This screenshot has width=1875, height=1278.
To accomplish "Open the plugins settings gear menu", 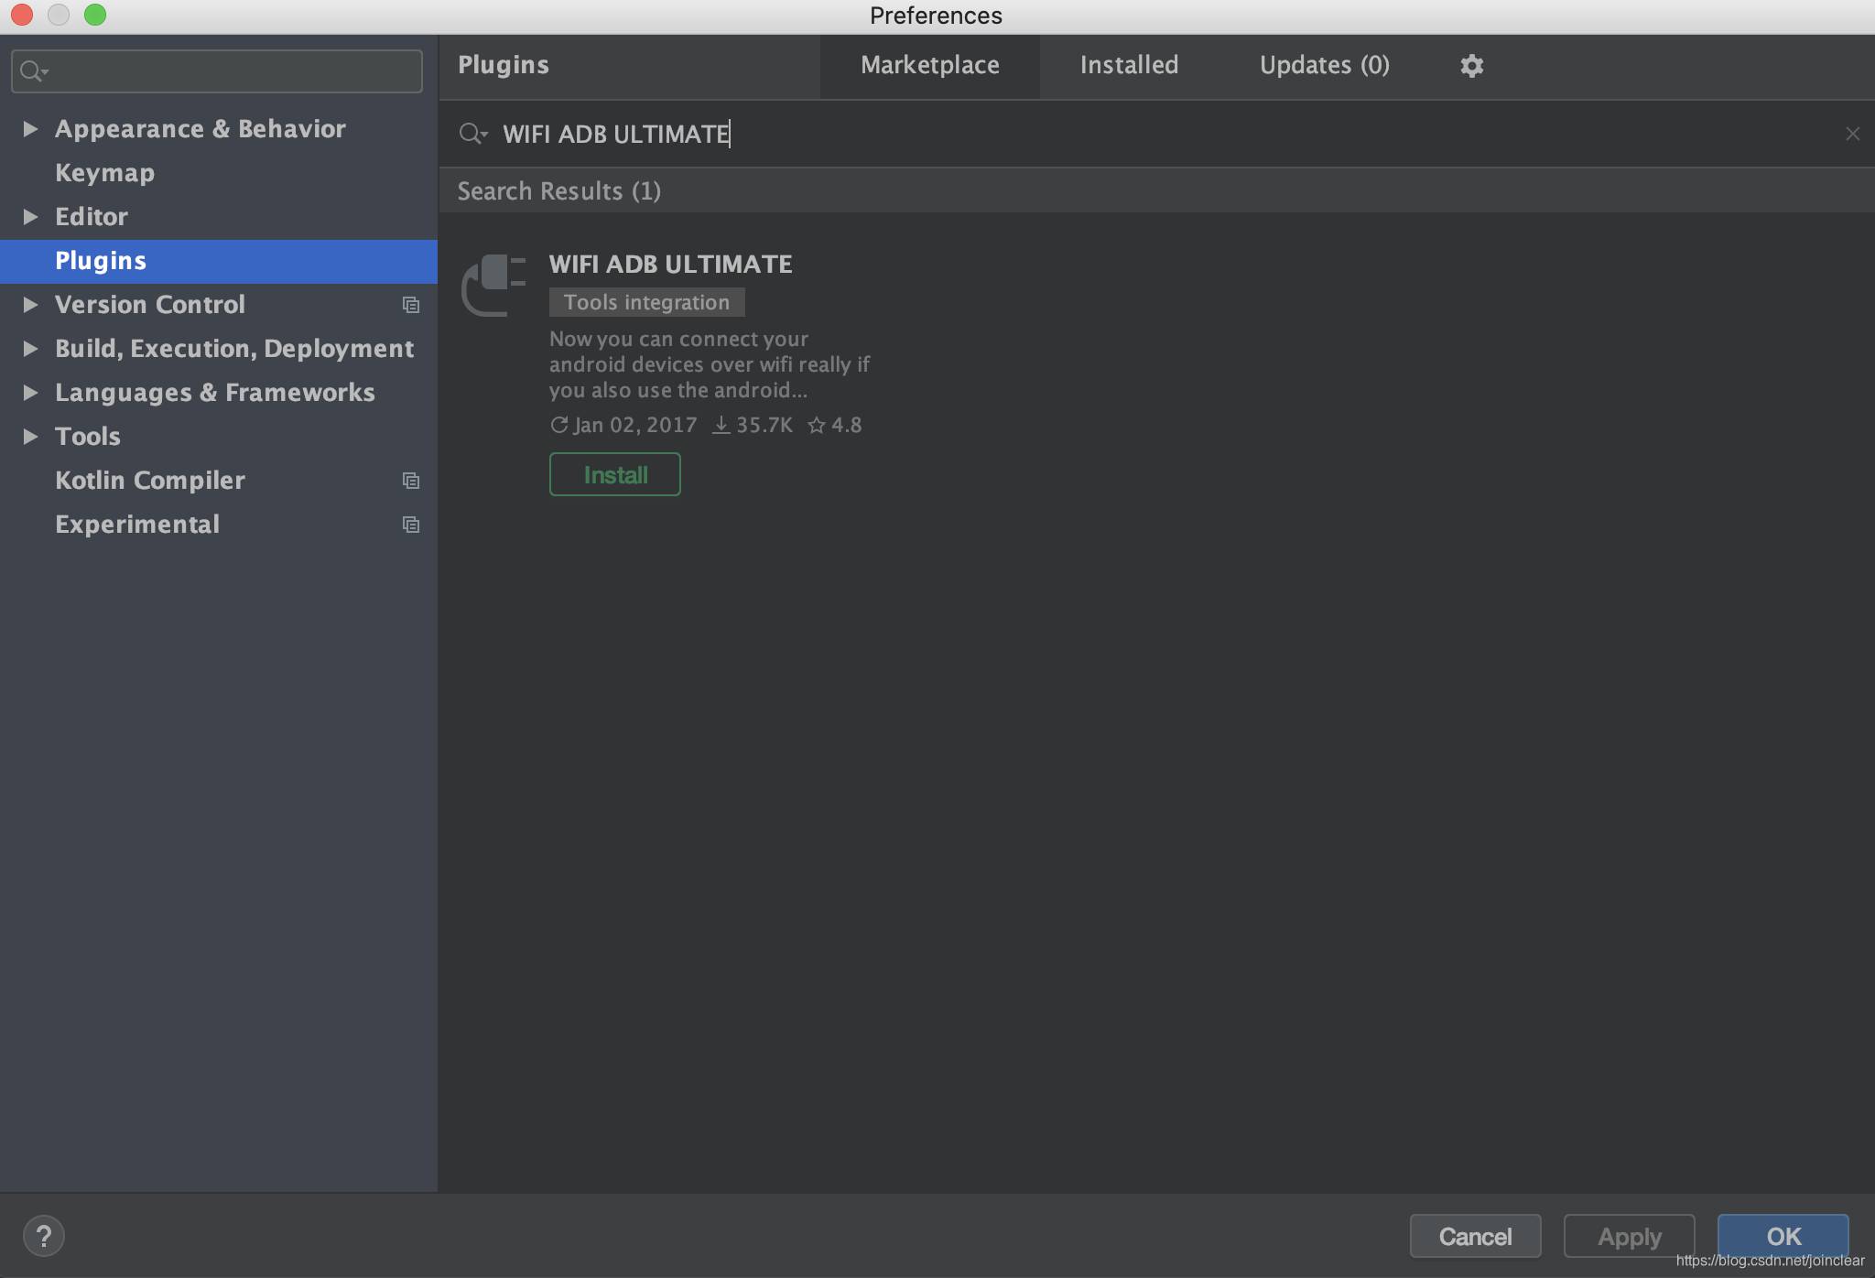I will click(1471, 66).
